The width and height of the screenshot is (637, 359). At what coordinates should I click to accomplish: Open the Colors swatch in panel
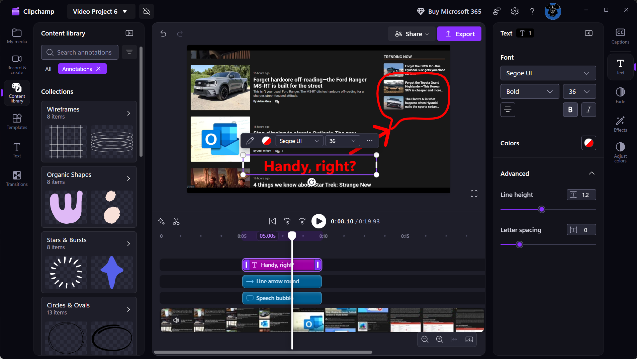[x=588, y=143]
